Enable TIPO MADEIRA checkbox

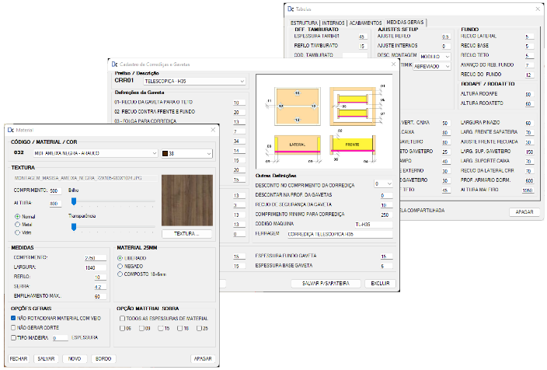pyautogui.click(x=13, y=337)
